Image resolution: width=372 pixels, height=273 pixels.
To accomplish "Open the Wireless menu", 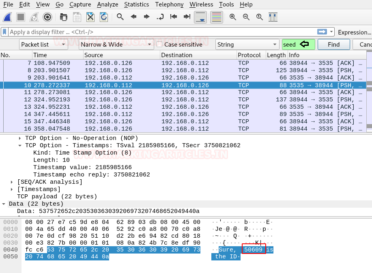I will pos(201,4).
